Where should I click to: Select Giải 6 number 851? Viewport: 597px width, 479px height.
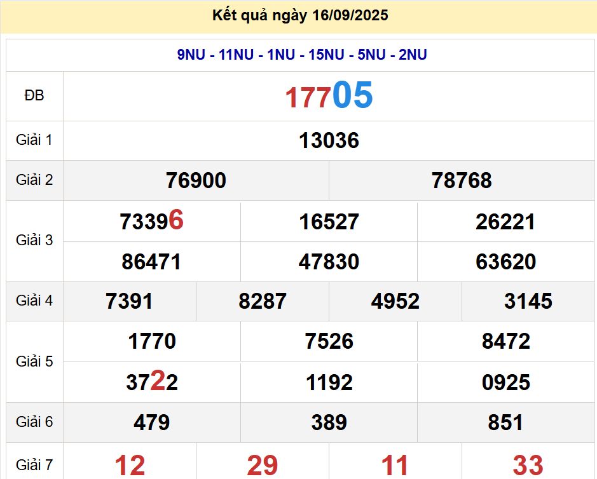pos(505,422)
